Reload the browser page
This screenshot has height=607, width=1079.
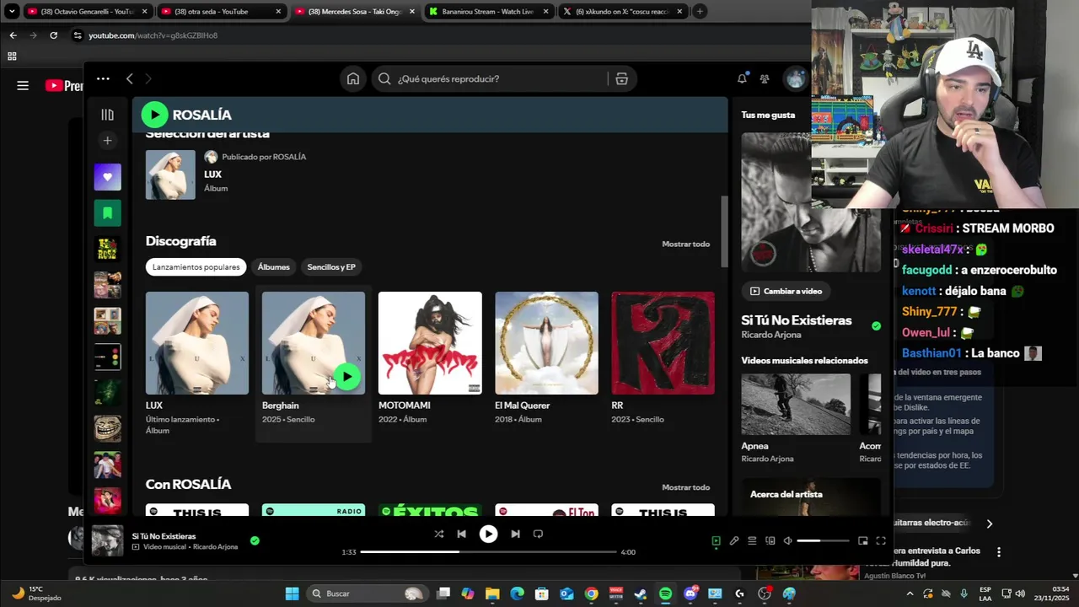[53, 35]
